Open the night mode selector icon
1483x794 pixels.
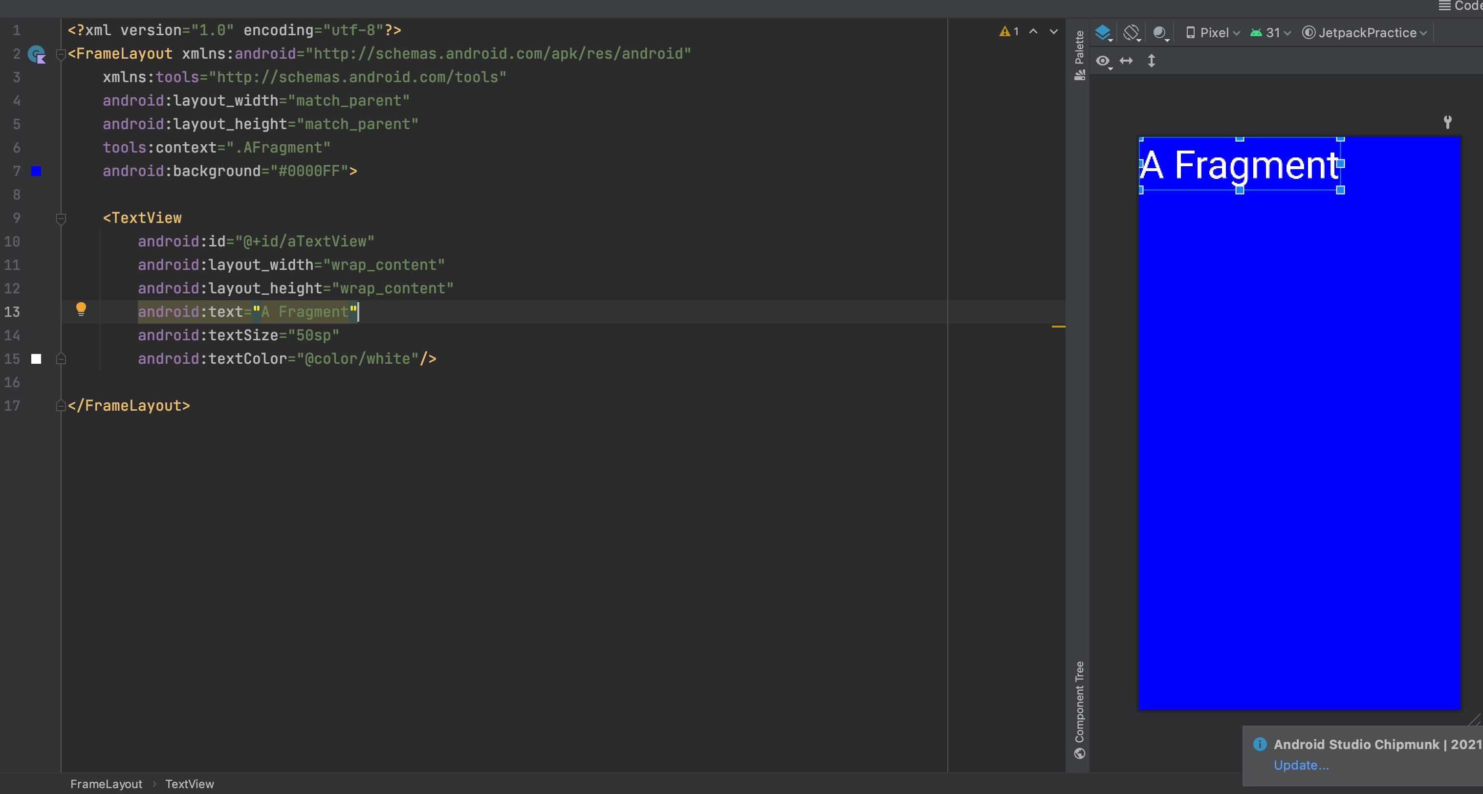[x=1160, y=33]
